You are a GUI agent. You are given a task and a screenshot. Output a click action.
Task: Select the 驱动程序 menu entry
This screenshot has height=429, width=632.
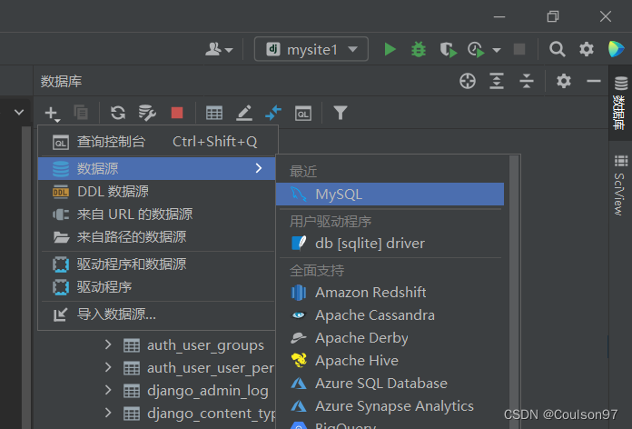coord(157,287)
